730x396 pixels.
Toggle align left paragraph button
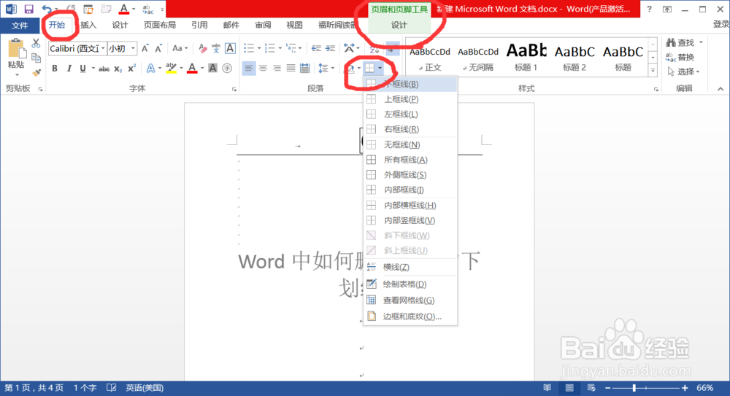(249, 69)
